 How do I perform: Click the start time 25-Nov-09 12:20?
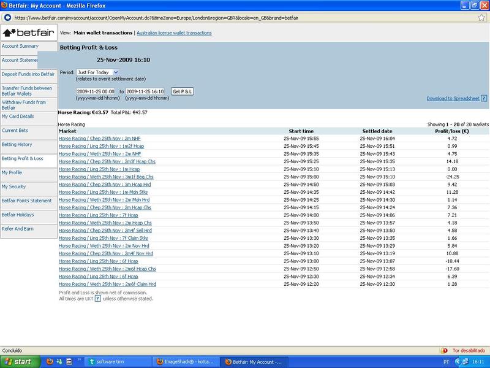(301, 284)
